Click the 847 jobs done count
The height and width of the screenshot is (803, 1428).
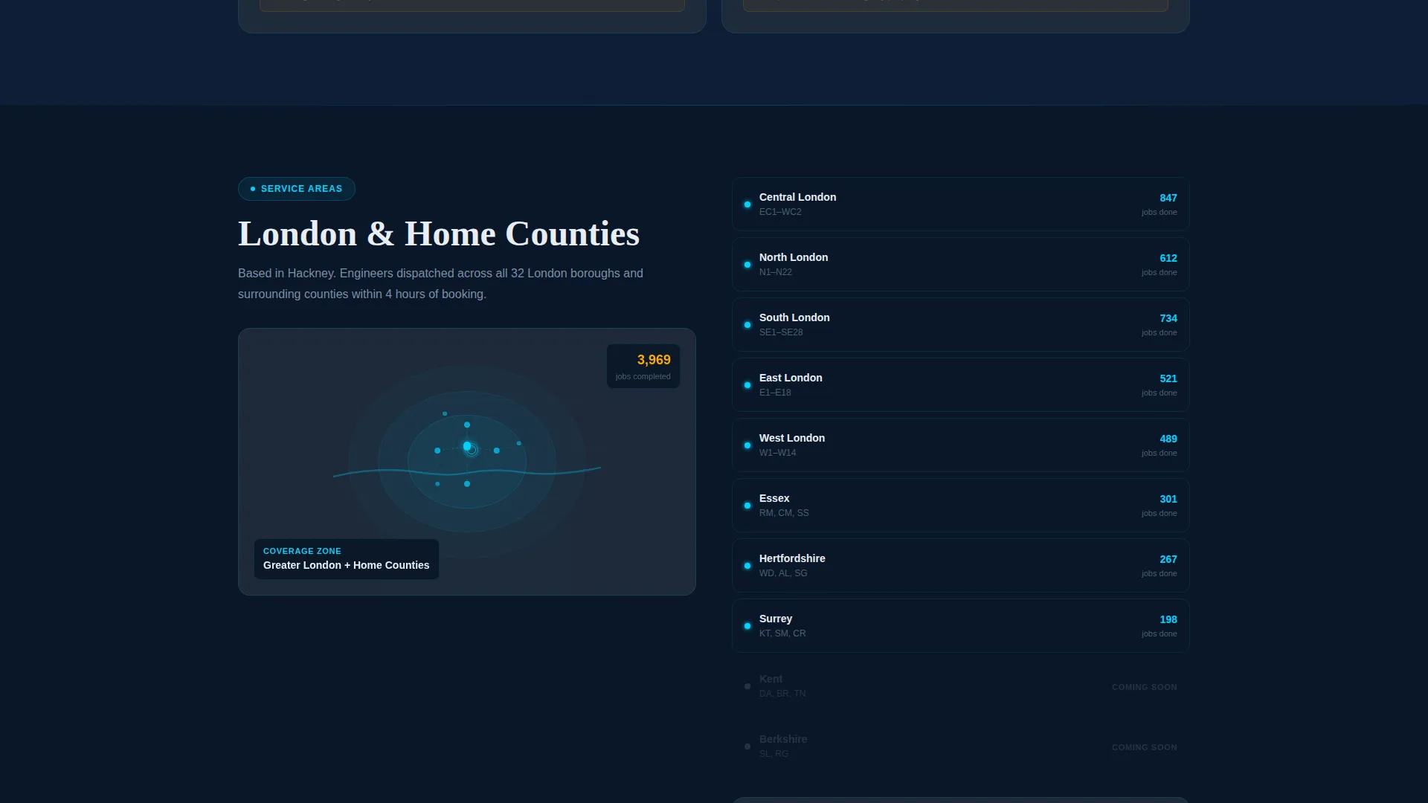1168,198
